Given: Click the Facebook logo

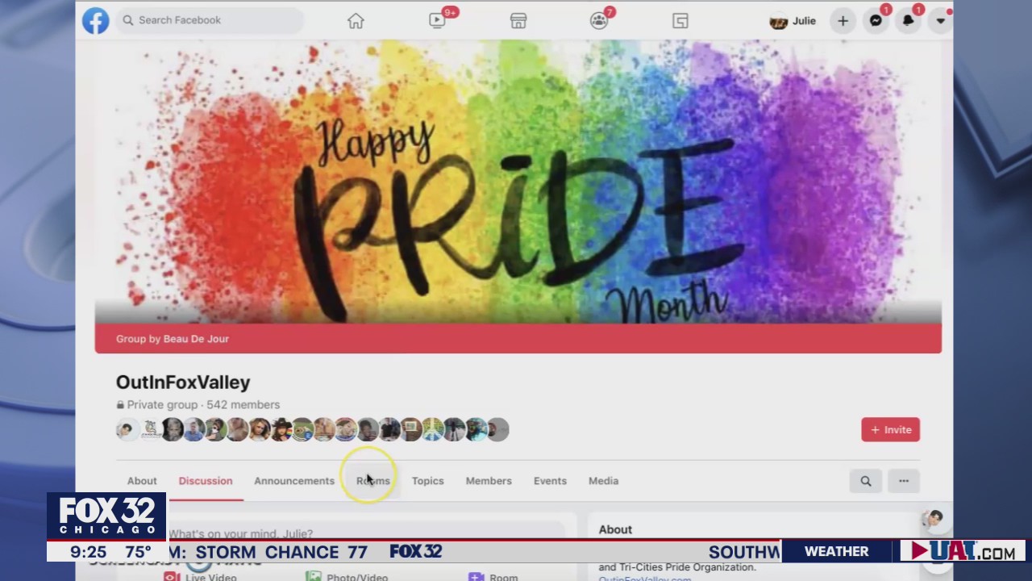Looking at the screenshot, I should pos(95,20).
